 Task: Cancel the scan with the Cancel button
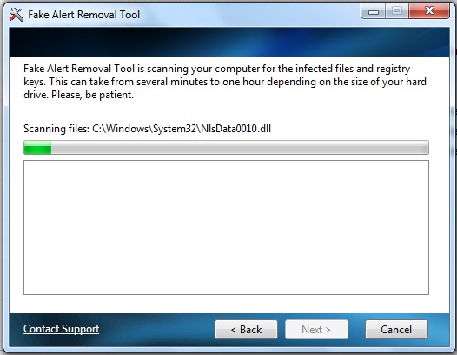tap(396, 329)
